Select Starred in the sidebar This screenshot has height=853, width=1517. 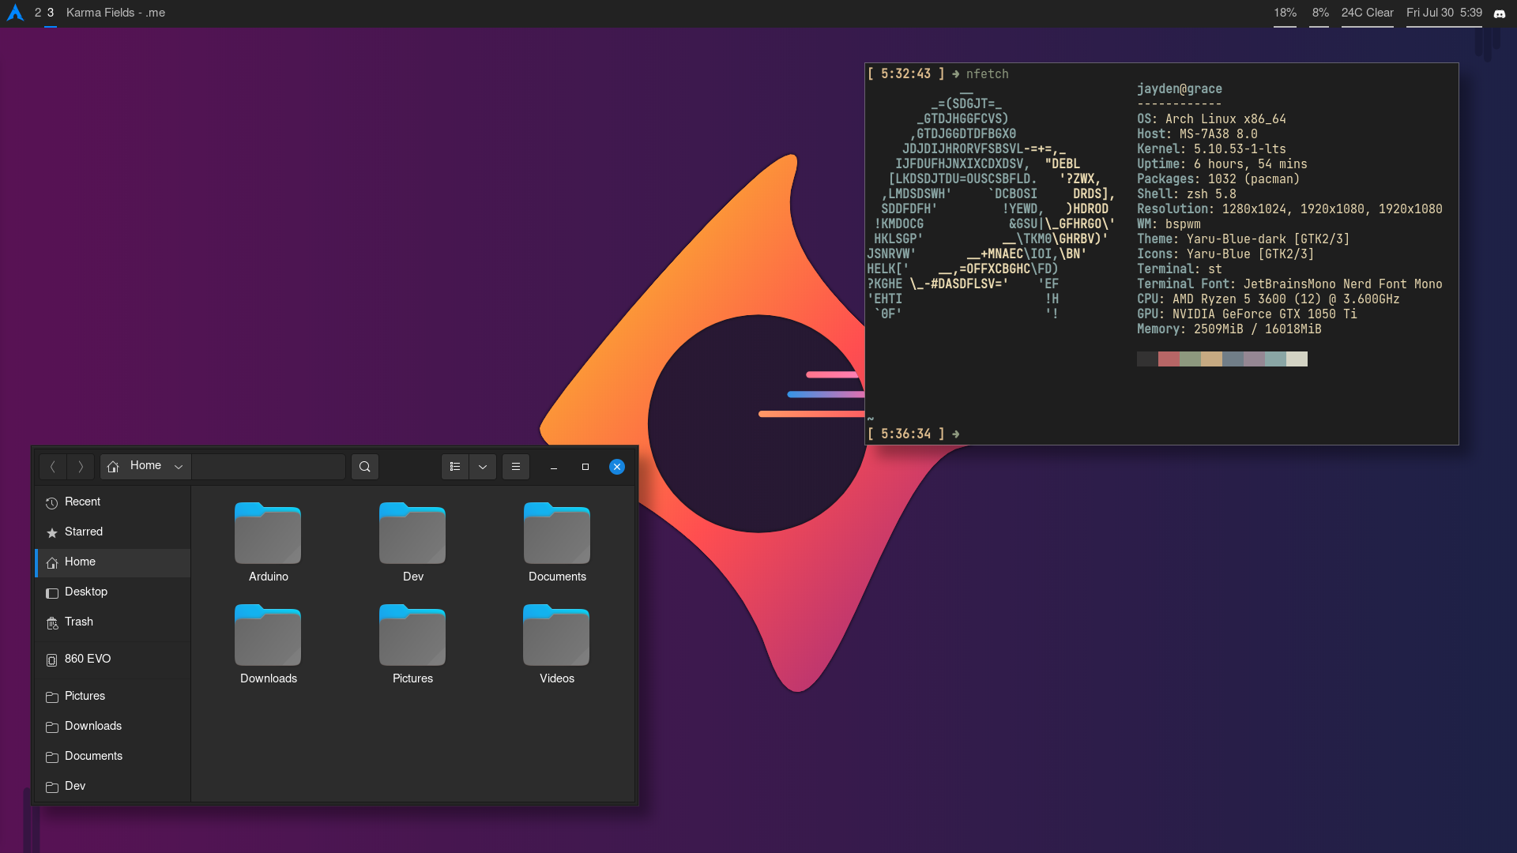point(84,532)
